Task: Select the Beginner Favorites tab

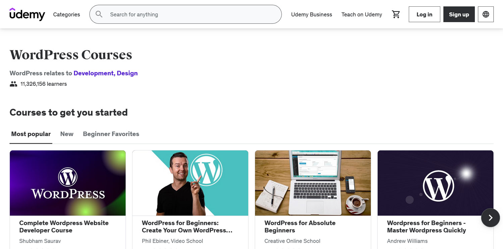Action: 111,134
